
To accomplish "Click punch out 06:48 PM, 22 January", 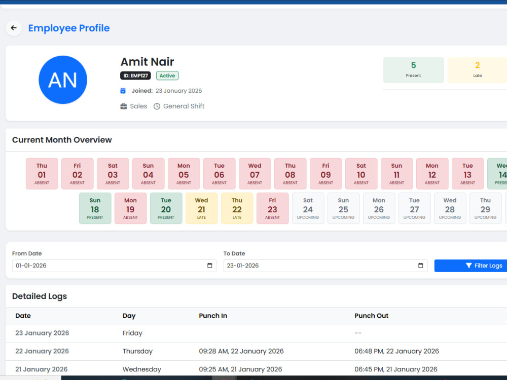I will (x=397, y=351).
